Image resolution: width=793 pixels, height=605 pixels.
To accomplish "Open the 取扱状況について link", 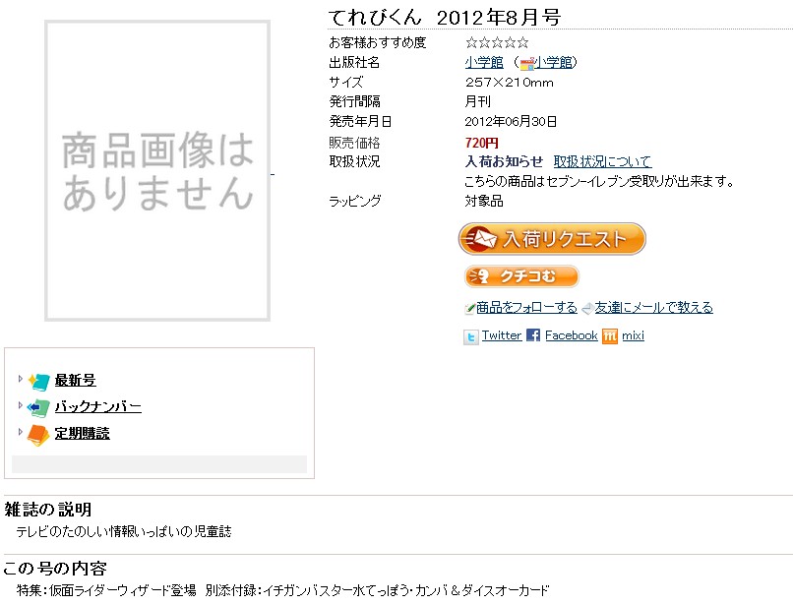I will [x=602, y=161].
